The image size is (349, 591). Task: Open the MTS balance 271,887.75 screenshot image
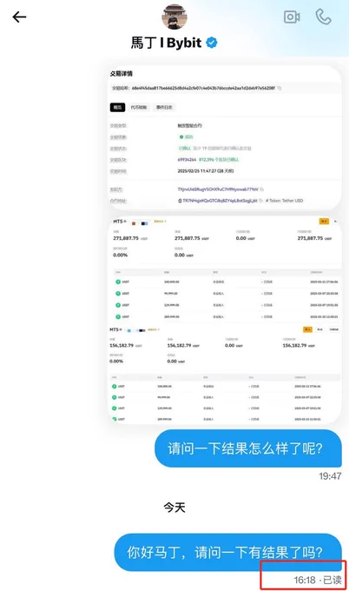(x=225, y=320)
